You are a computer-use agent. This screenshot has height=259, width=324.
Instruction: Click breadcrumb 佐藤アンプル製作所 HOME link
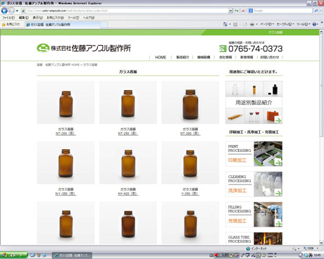point(63,65)
